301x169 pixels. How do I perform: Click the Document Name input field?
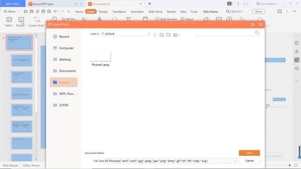pyautogui.click(x=171, y=153)
